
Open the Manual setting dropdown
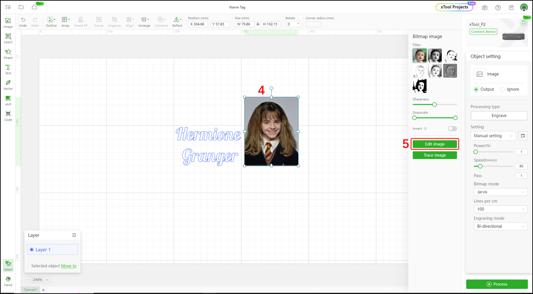[x=493, y=136]
